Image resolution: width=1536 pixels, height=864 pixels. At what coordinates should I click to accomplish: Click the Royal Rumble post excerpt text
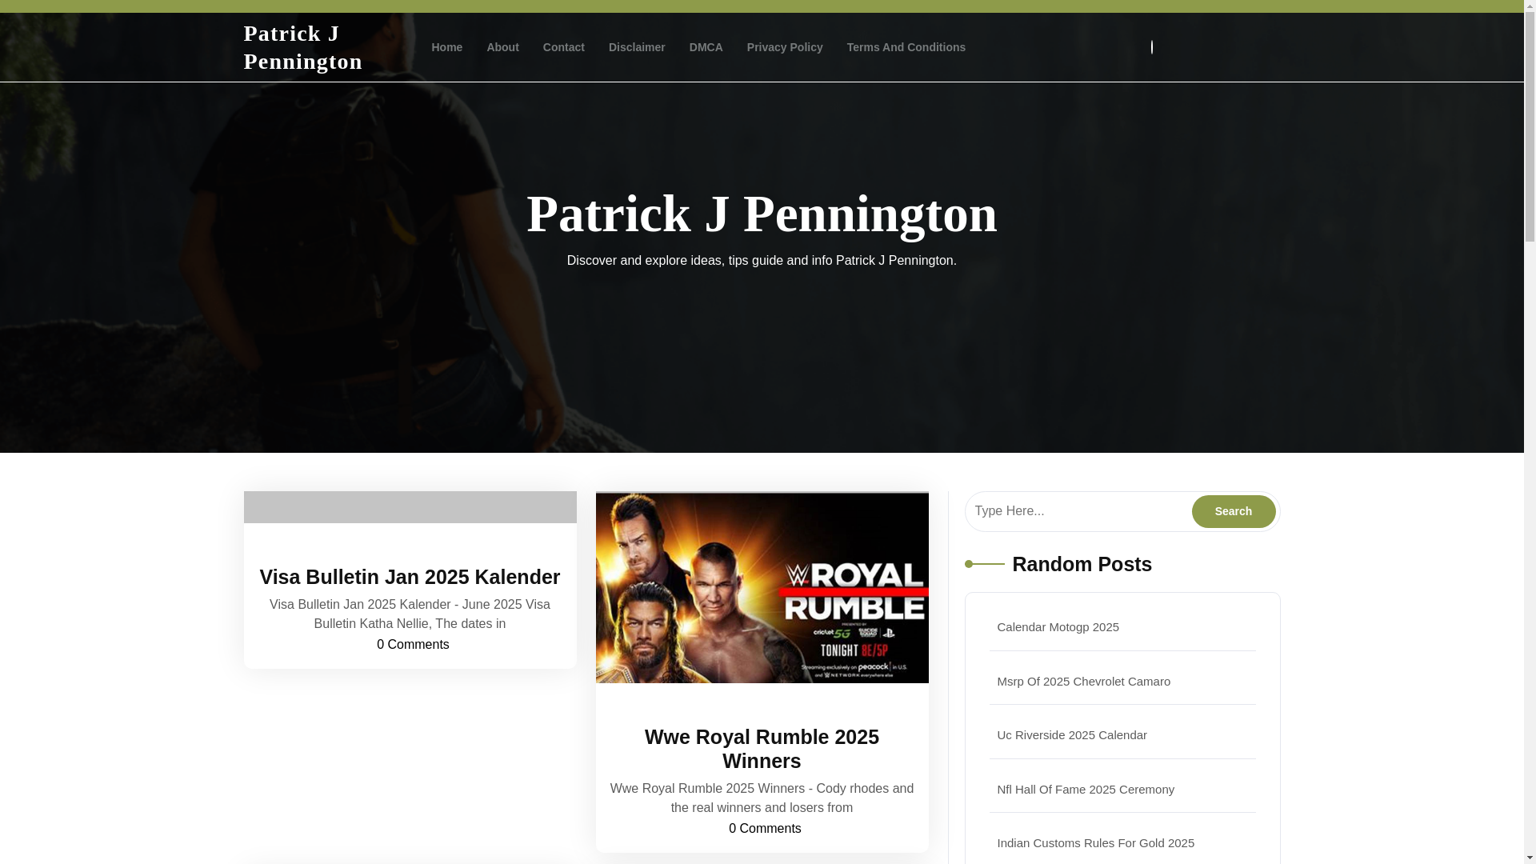click(762, 798)
